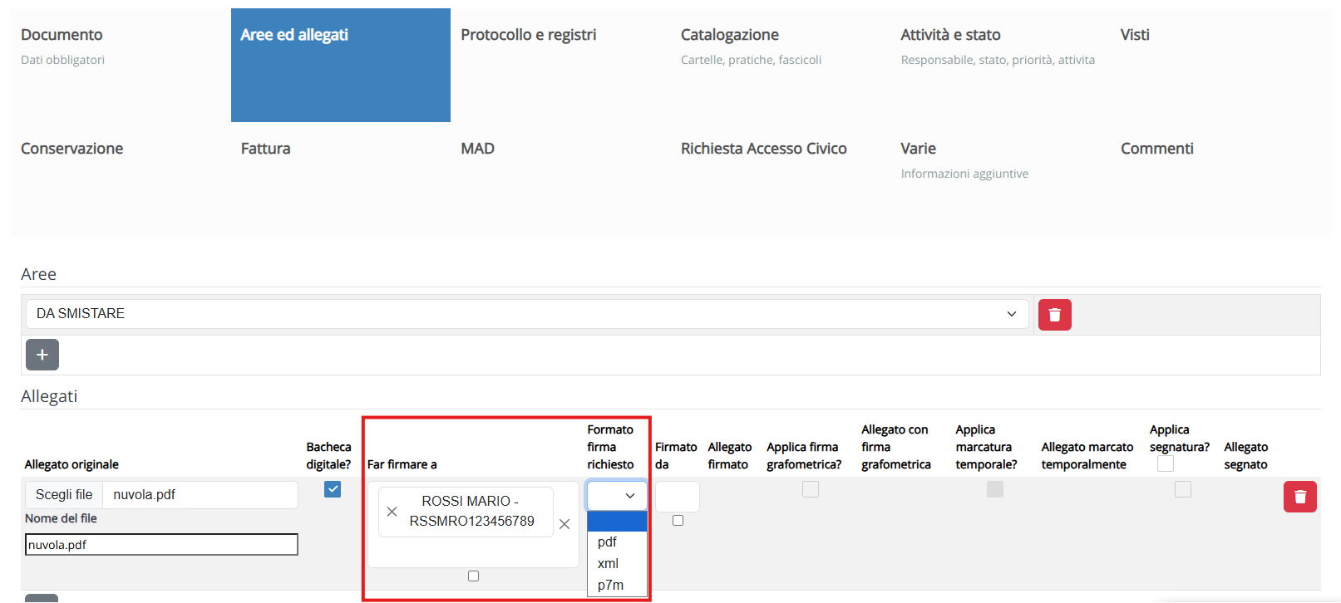Image resolution: width=1341 pixels, height=603 pixels.
Task: Delete the DA SMISTARE area with trash icon
Action: pos(1054,315)
